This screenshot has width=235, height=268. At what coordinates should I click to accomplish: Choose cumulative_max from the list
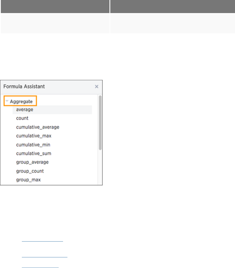click(x=34, y=136)
